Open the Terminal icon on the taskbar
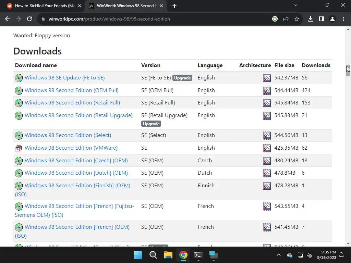This screenshot has height=263, width=351. 198,255
